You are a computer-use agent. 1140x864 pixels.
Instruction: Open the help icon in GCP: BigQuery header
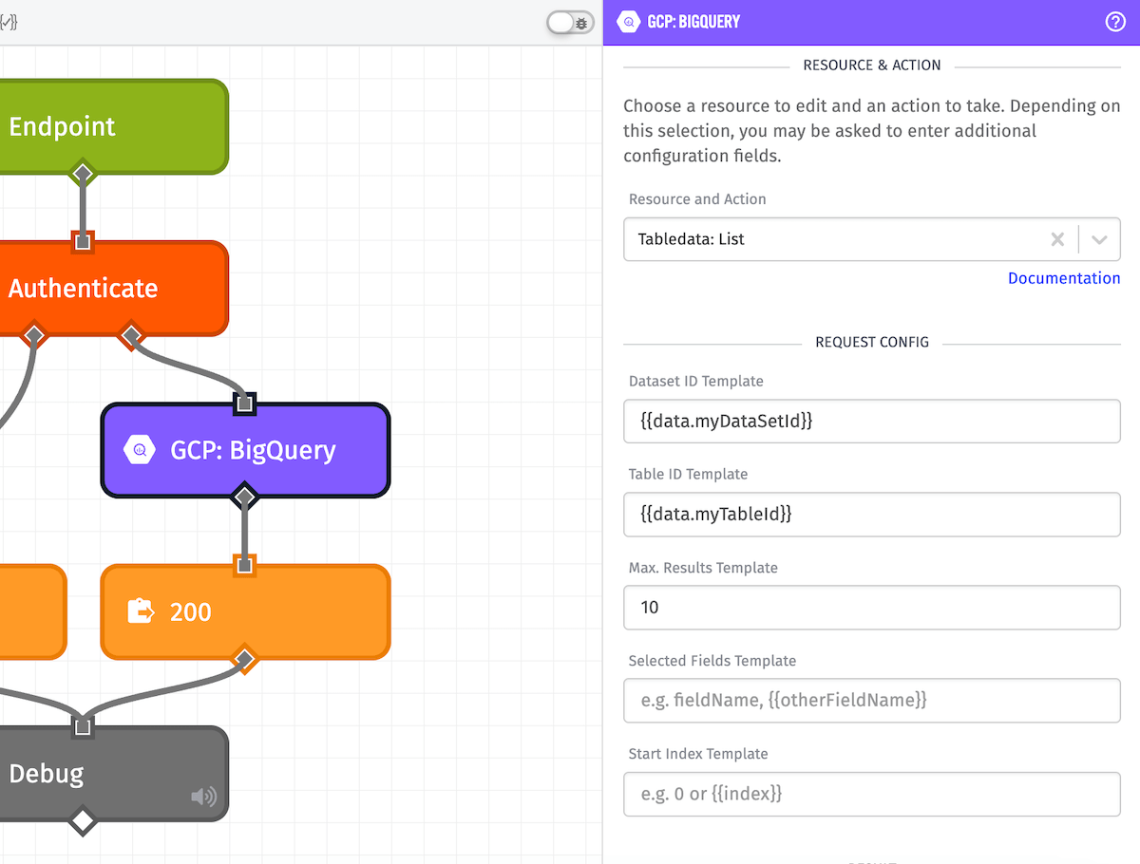[1116, 22]
